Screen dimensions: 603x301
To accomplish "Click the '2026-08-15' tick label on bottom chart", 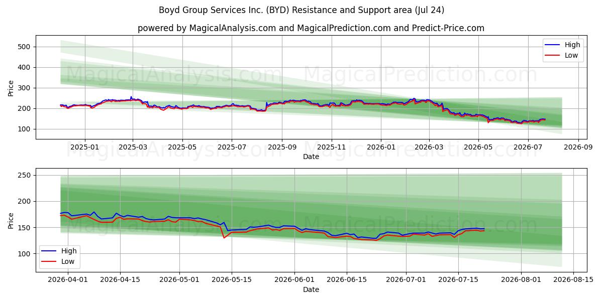I will (573, 281).
